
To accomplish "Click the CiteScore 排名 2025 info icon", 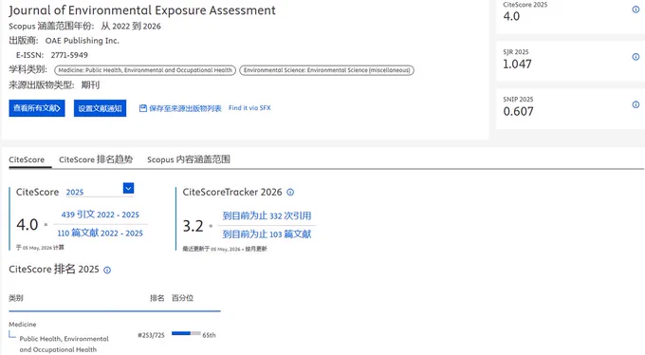I will point(107,271).
